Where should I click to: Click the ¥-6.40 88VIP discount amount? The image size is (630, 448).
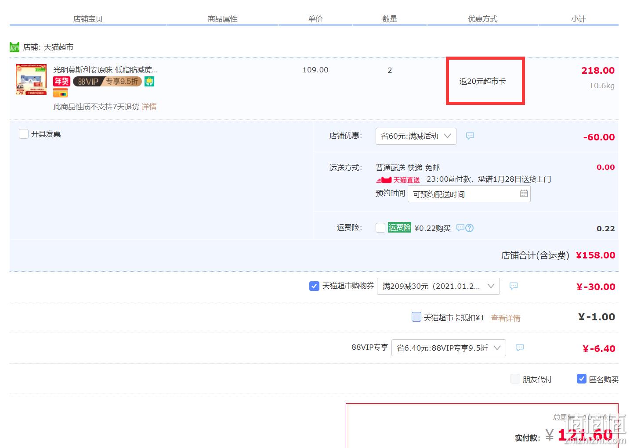[599, 349]
